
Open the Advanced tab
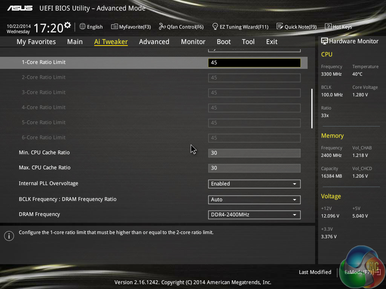tap(154, 42)
